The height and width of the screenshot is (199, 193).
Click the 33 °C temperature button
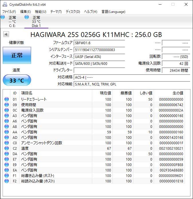pyautogui.click(x=17, y=80)
